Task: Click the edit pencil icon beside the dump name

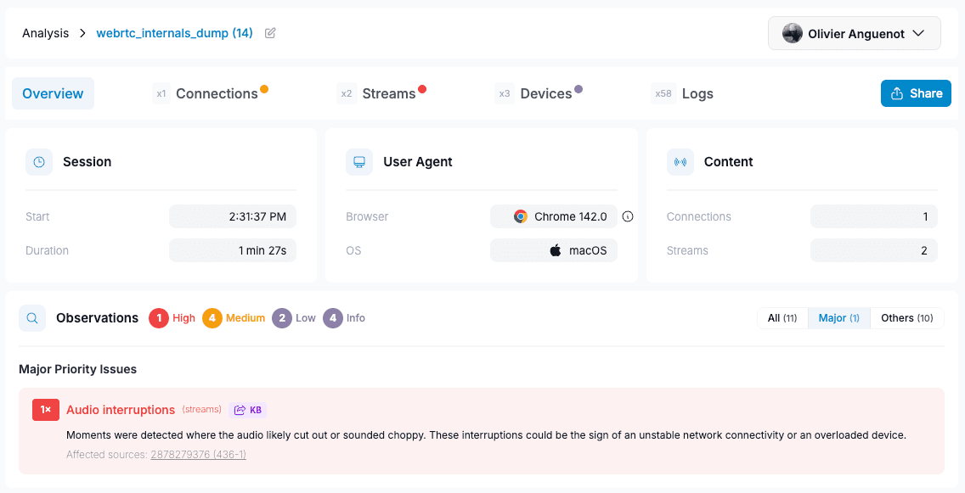Action: point(270,33)
